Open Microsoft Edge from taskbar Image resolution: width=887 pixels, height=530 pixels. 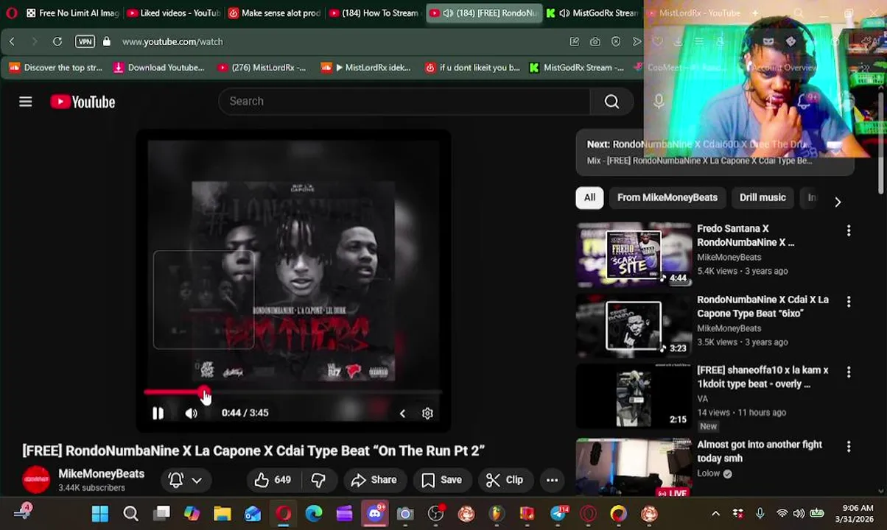click(x=314, y=514)
